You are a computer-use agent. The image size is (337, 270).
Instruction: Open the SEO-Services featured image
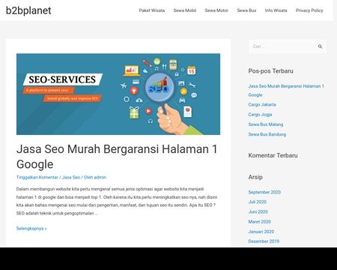(118, 94)
